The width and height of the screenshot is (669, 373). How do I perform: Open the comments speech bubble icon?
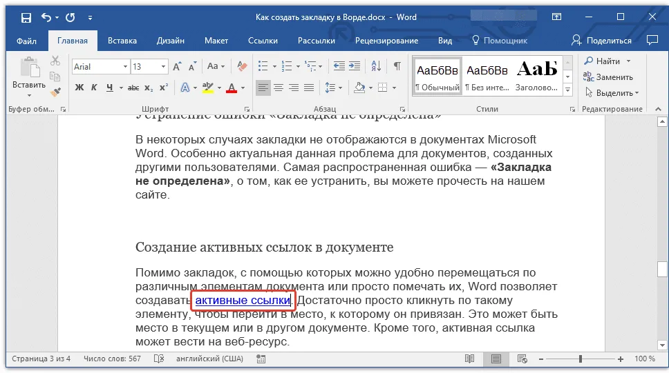652,41
